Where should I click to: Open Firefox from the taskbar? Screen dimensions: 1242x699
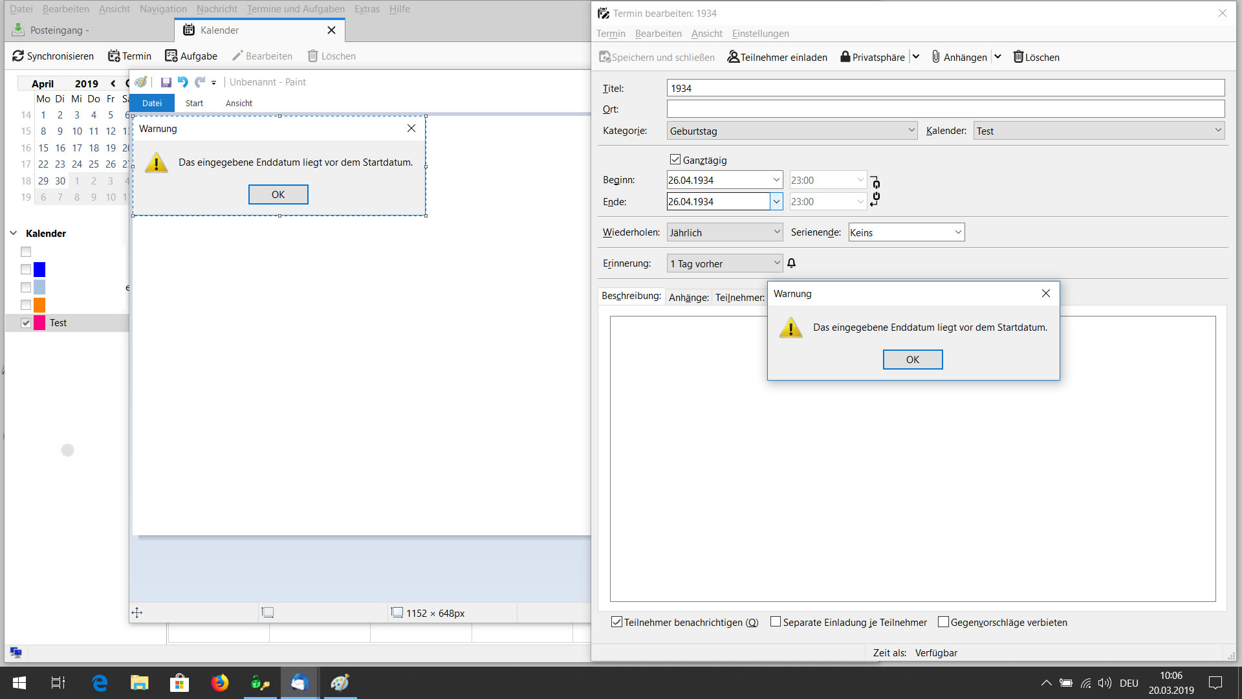pyautogui.click(x=220, y=683)
